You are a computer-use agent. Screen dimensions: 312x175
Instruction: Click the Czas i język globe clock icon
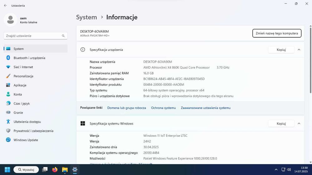click(x=8, y=103)
